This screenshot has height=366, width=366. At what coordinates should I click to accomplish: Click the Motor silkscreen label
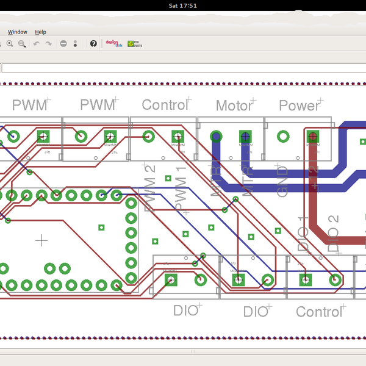coord(234,106)
